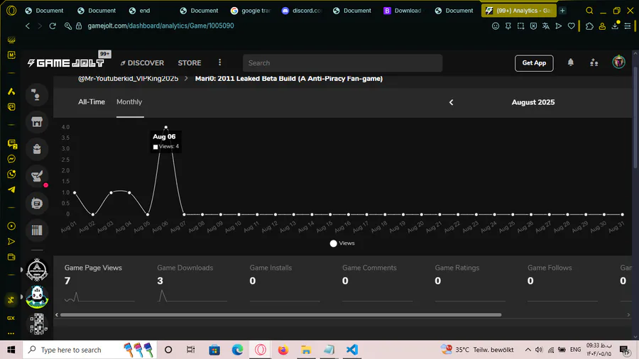Open the Mari0: 2011 Leaked Beta Build link
Screen dimensions: 639x359
pos(288,79)
